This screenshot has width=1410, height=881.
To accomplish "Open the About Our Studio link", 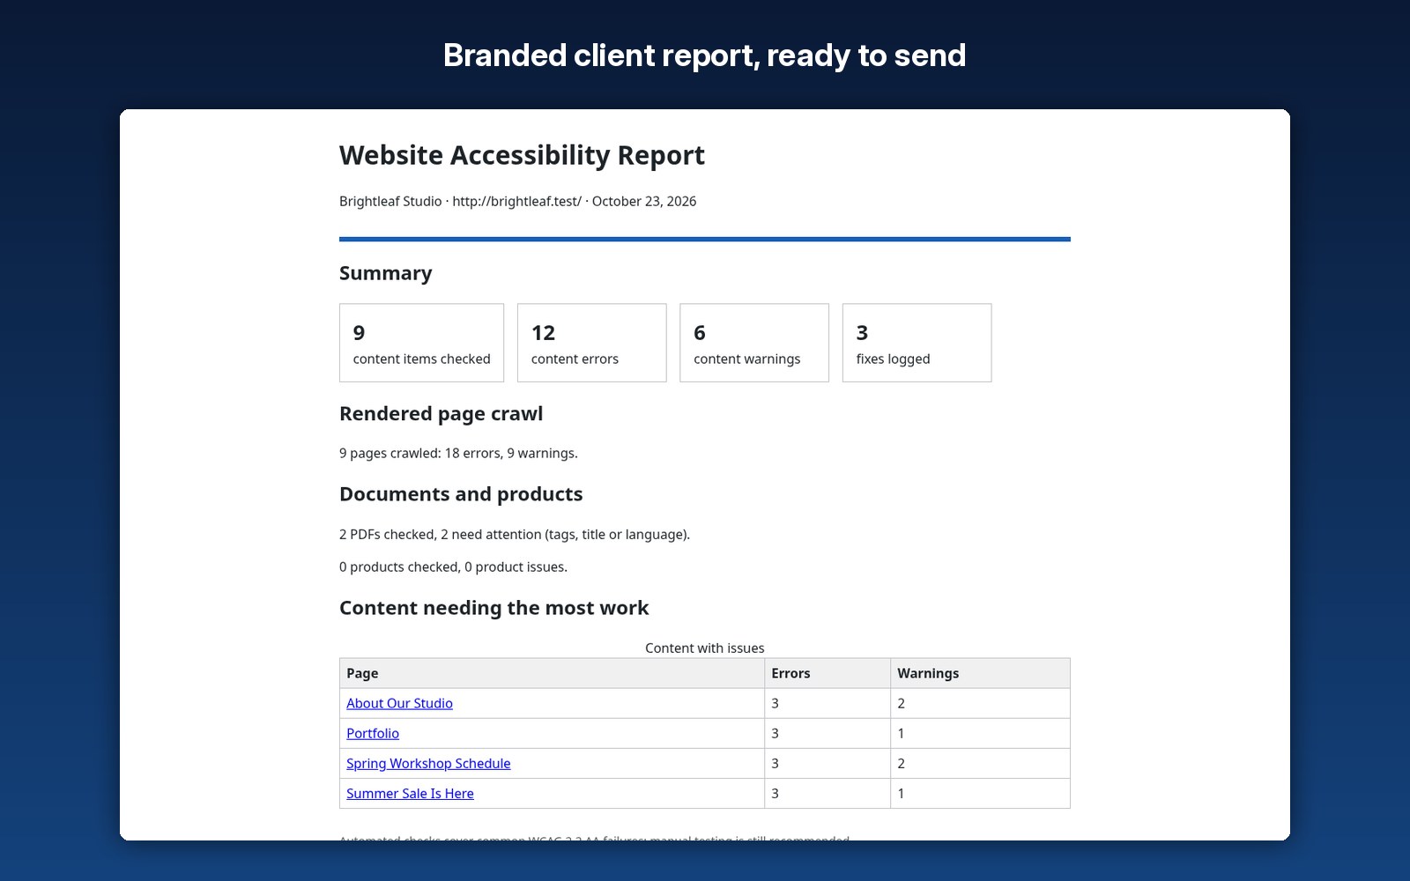I will pyautogui.click(x=399, y=703).
